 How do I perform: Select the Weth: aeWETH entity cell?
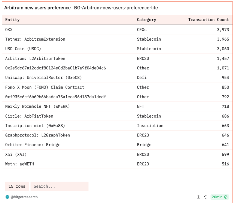(20, 164)
